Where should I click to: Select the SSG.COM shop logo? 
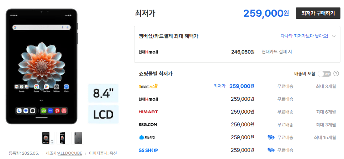coord(148,125)
